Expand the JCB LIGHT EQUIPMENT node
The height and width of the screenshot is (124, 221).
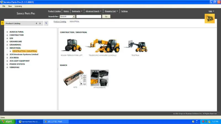coord(7,61)
